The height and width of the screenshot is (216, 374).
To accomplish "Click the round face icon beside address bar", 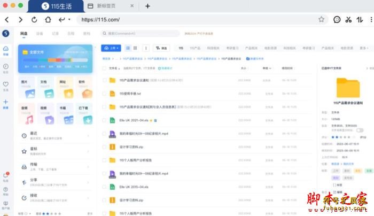I will [337, 20].
